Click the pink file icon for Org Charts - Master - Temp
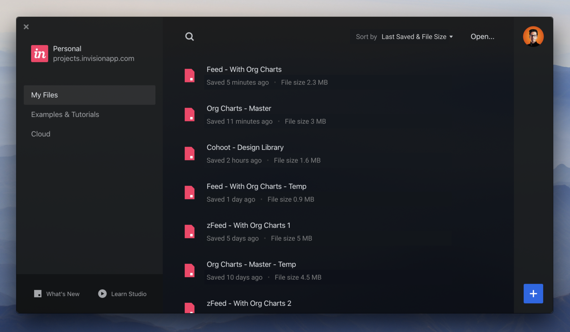 click(x=190, y=270)
